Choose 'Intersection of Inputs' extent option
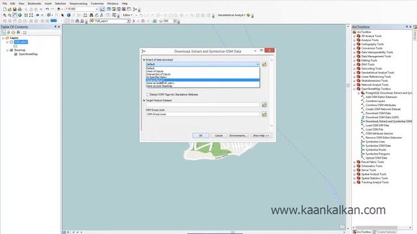417x234 pixels. [203, 74]
